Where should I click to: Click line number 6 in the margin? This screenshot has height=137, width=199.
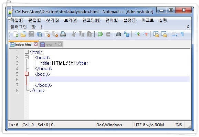coord(17,80)
